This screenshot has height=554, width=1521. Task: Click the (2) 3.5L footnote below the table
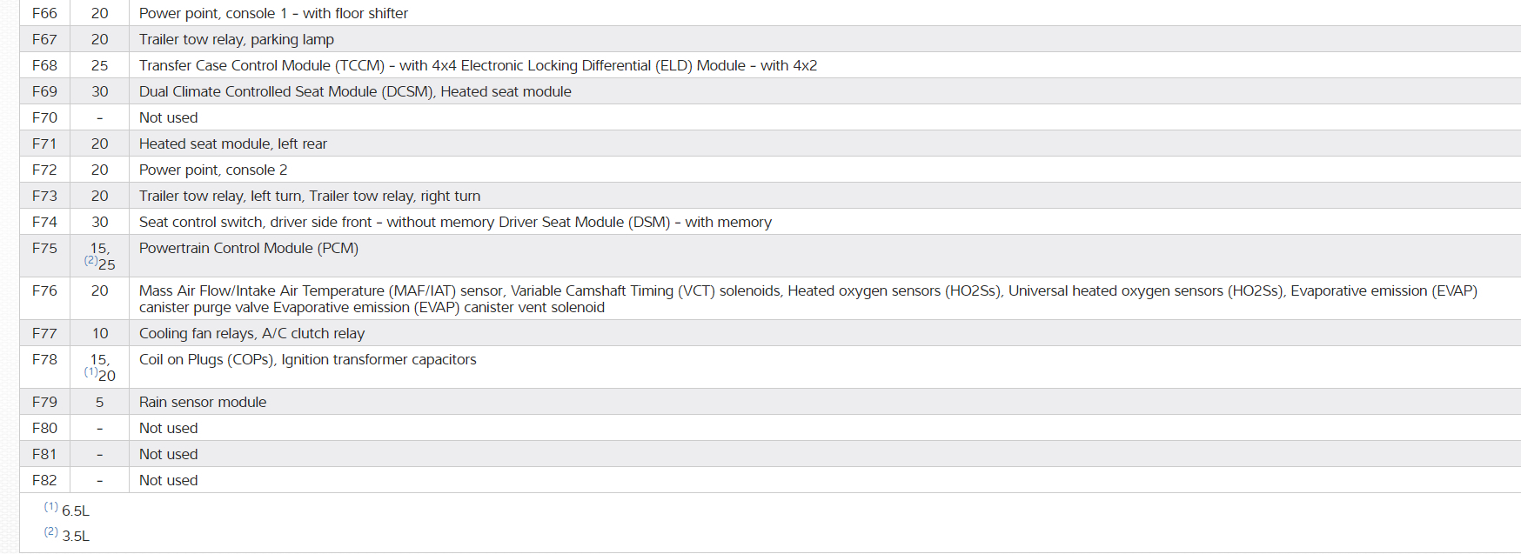tap(67, 536)
